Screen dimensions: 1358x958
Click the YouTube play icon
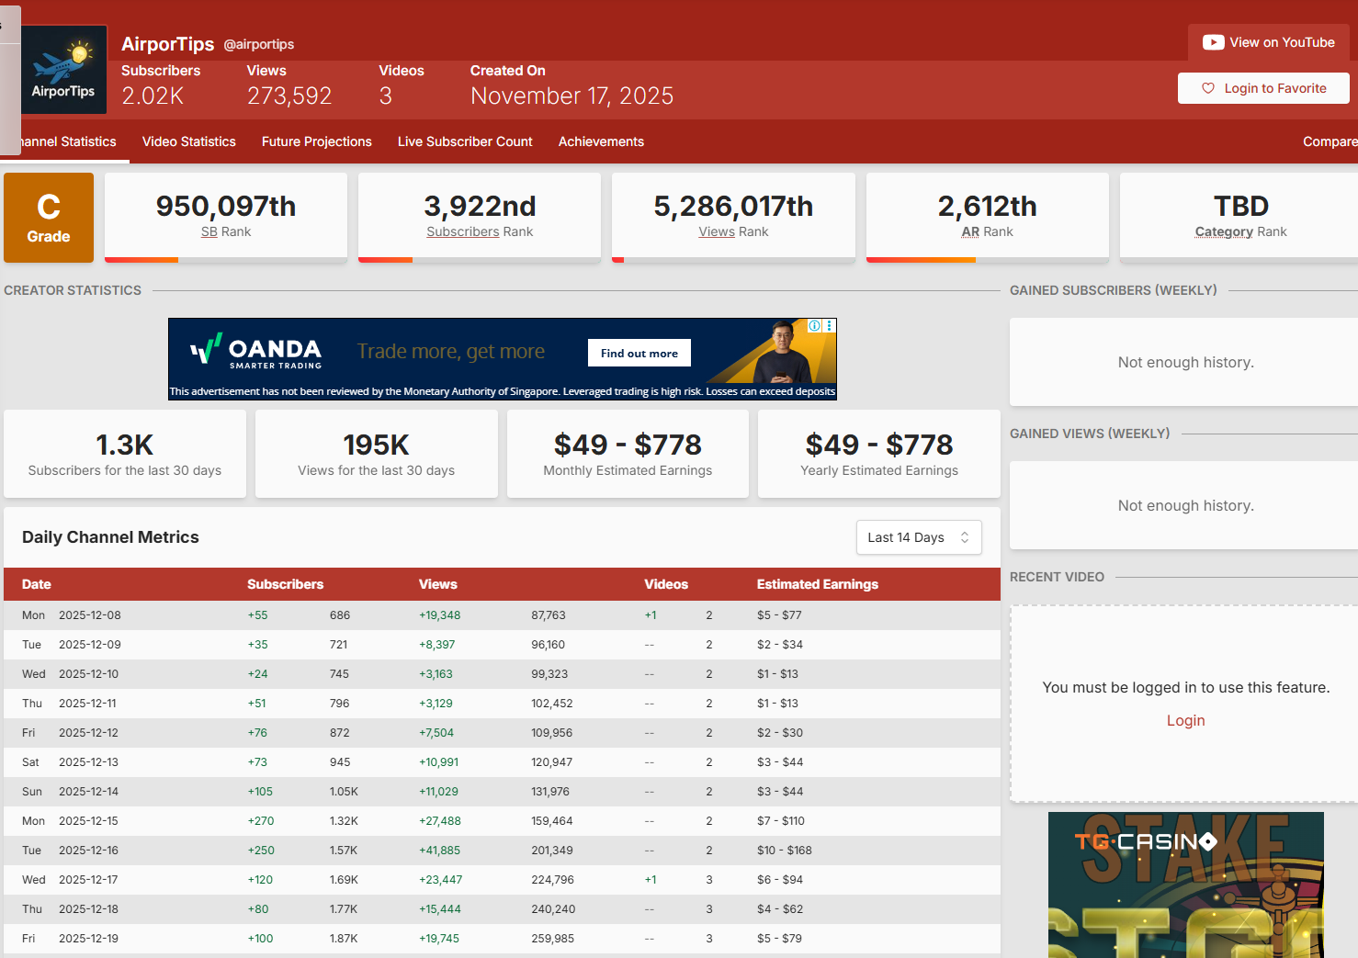click(x=1213, y=42)
